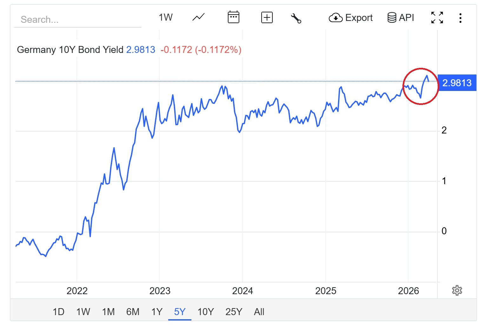Image resolution: width=485 pixels, height=330 pixels.
Task: Open the wrench chart tools icon
Action: click(x=296, y=18)
